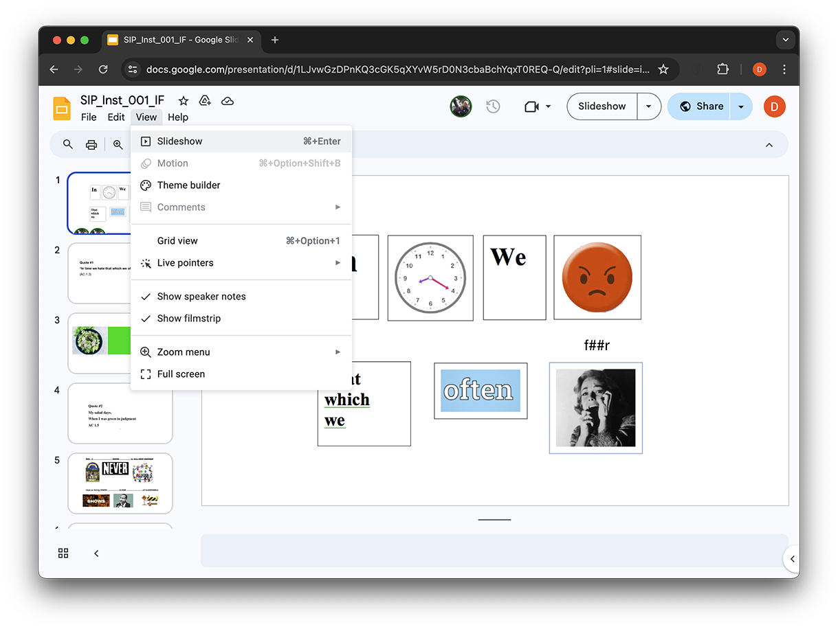838x629 pixels.
Task: Click the speaker notes resize handle
Action: [494, 520]
